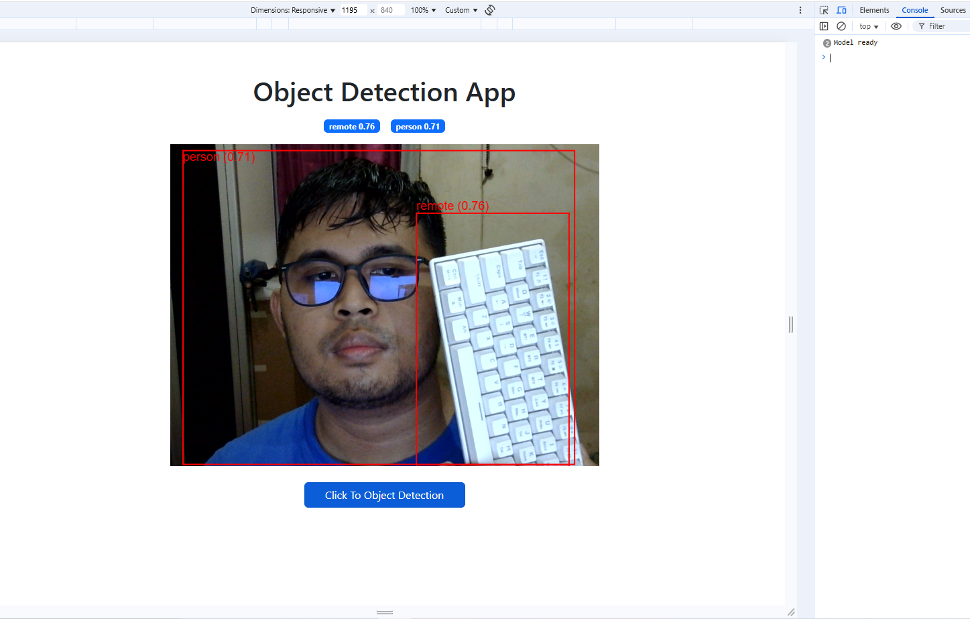Click the remote 0.76 badge

352,126
